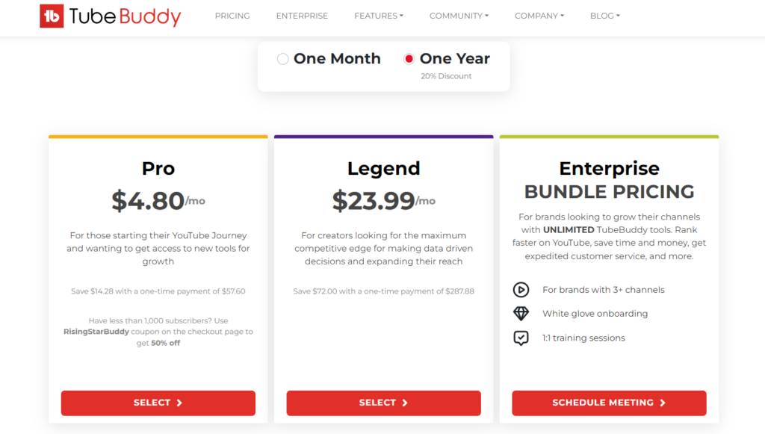Click the arrow icon in Pro Select button

click(179, 403)
